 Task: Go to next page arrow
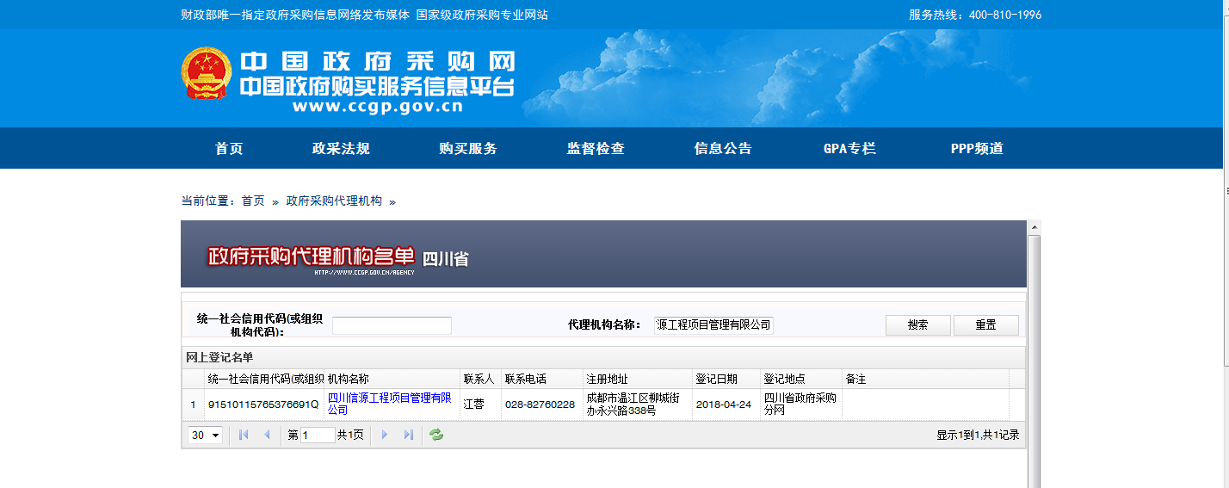click(385, 435)
